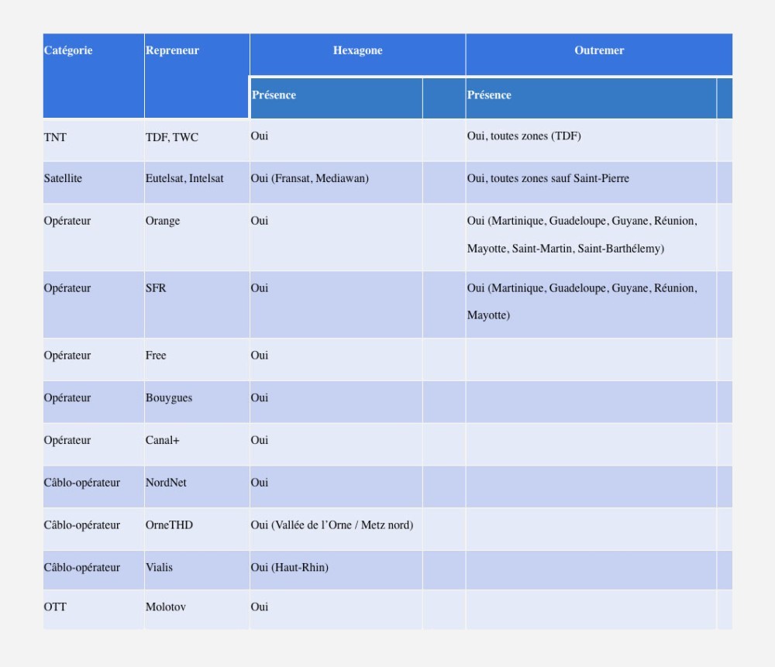Click the Molotov cell
This screenshot has height=667, width=775.
pyautogui.click(x=164, y=607)
